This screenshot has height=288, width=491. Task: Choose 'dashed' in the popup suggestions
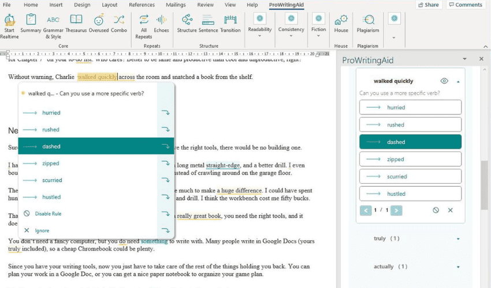coord(88,146)
